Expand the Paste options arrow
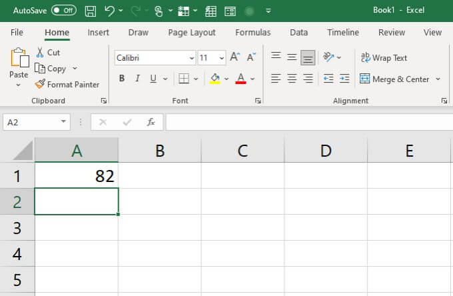The height and width of the screenshot is (296, 453). [18, 85]
